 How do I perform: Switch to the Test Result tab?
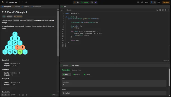(x=74, y=65)
